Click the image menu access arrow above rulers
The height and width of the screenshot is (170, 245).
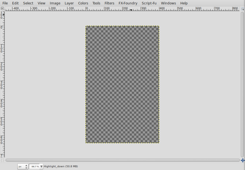tap(2, 8)
